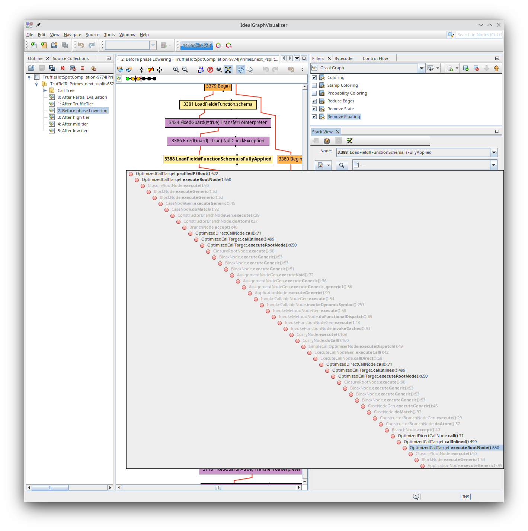This screenshot has width=528, height=531.
Task: Click graph node 3386 FixedGuard NullCheckException
Action: coord(218,141)
